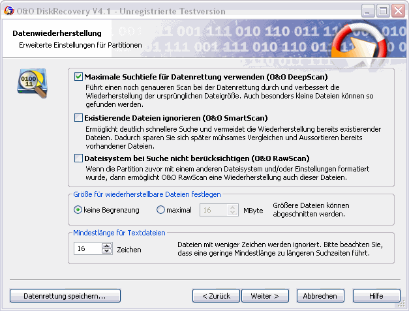
Task: Click the DeepScan description paragraph
Action: 230,96
